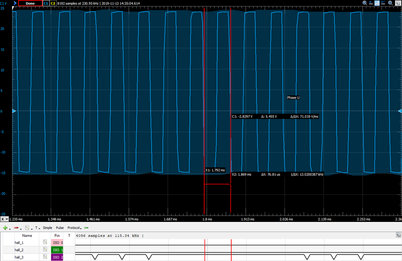
Task: Click the C1 V axis label
Action: tap(4, 3)
